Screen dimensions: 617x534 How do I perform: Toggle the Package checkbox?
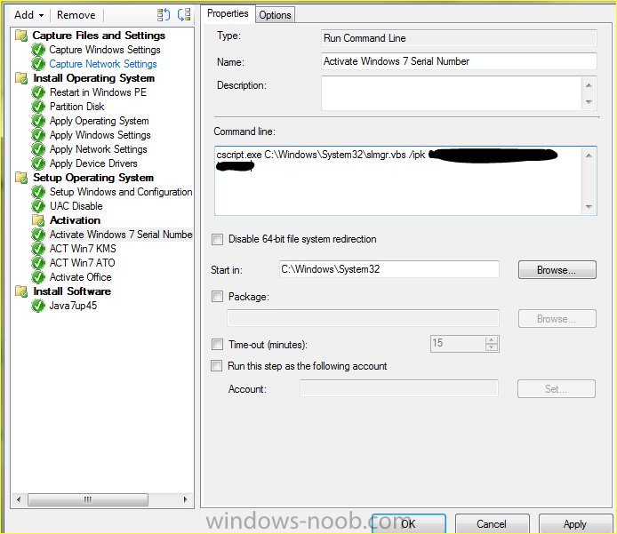pyautogui.click(x=217, y=297)
